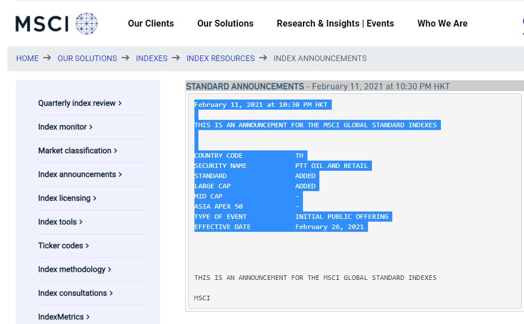Go to INDEX RESOURCES breadcrumb
Screen dimensions: 524x324
[220, 58]
